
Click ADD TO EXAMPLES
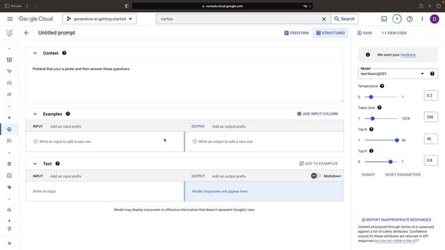[x=318, y=164]
